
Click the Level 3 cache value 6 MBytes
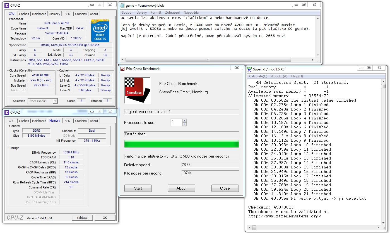[x=85, y=90]
